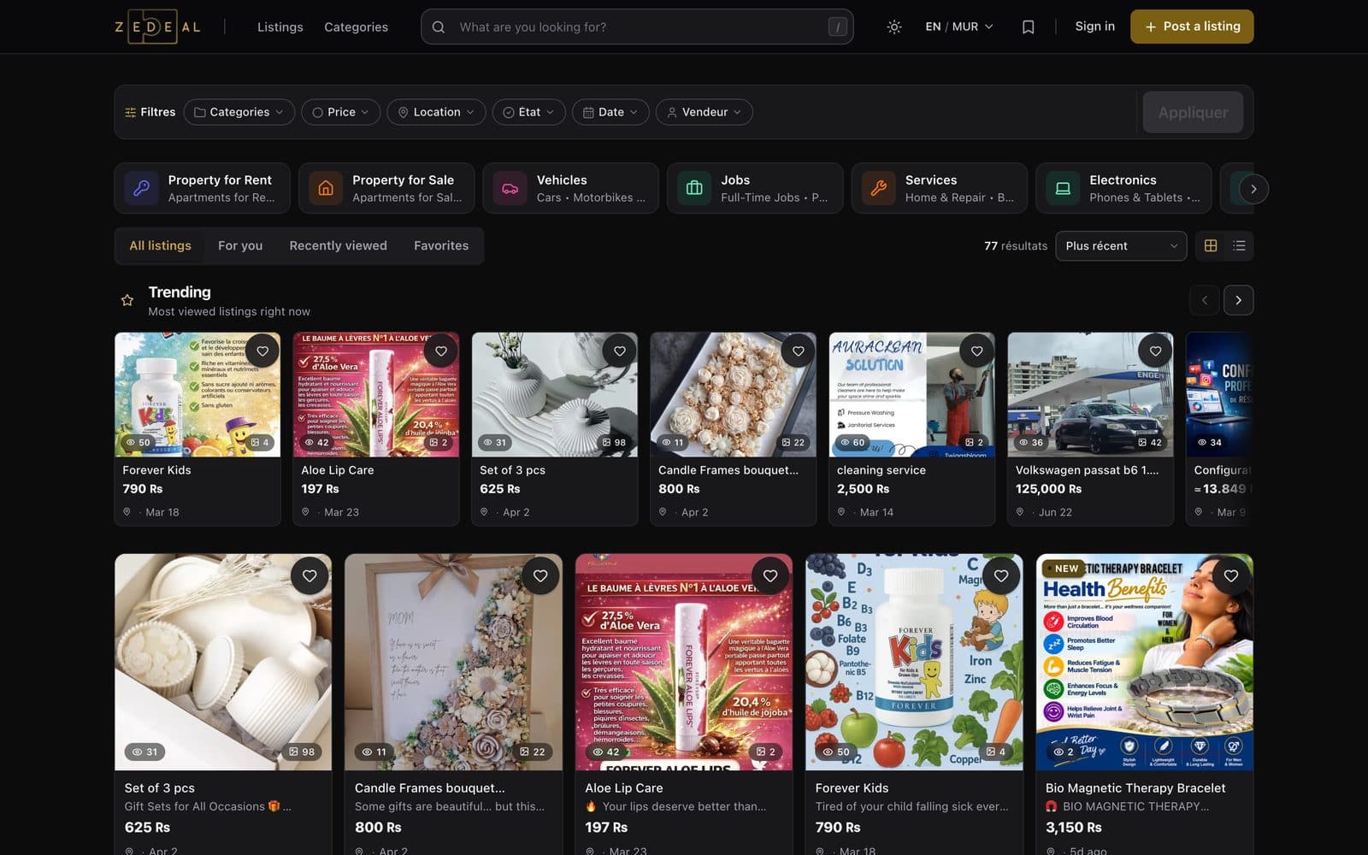Favorite the Forever Kids trending card
The height and width of the screenshot is (855, 1368).
tap(262, 351)
